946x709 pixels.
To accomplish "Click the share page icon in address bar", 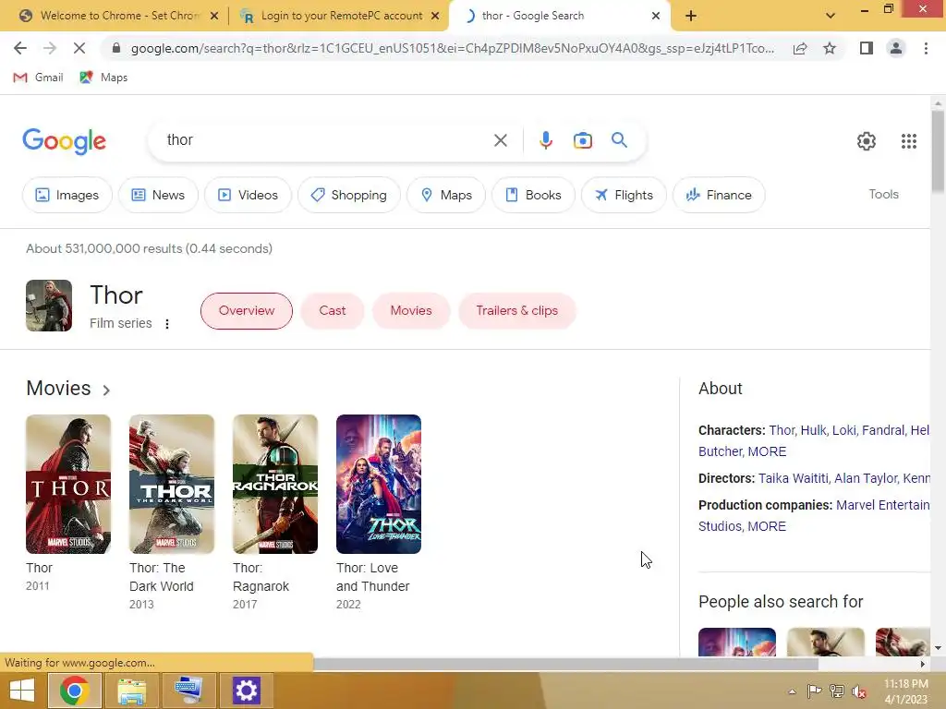I will 800,48.
